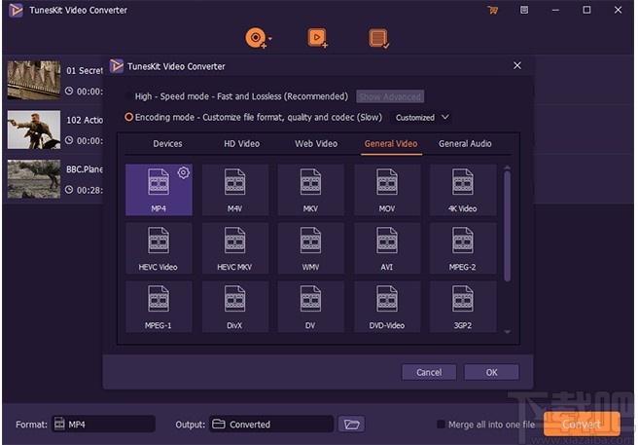Pick the MPEG-2 format tile
Screen dimensions: 638x445
pyautogui.click(x=463, y=248)
